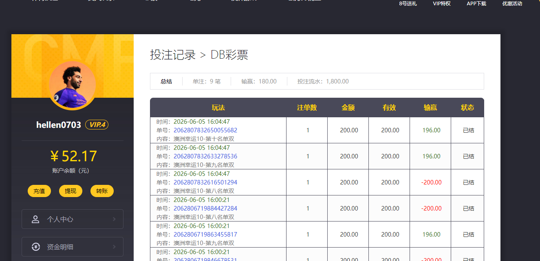Open 8号送礼 in the top navigation

[408, 4]
